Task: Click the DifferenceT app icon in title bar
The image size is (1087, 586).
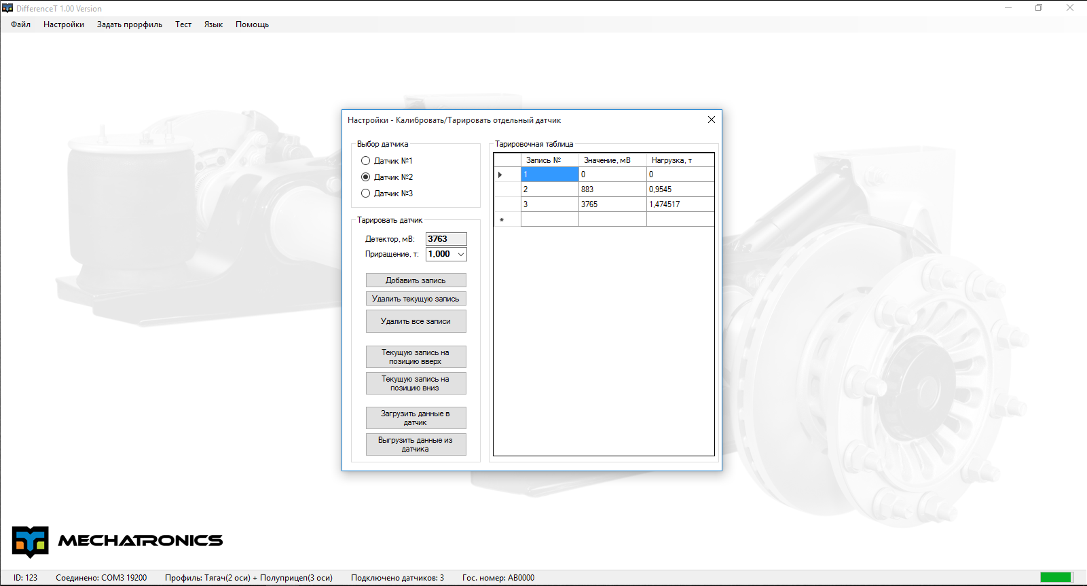Action: click(7, 8)
